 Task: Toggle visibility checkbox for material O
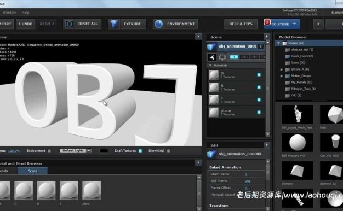pyautogui.click(x=259, y=75)
